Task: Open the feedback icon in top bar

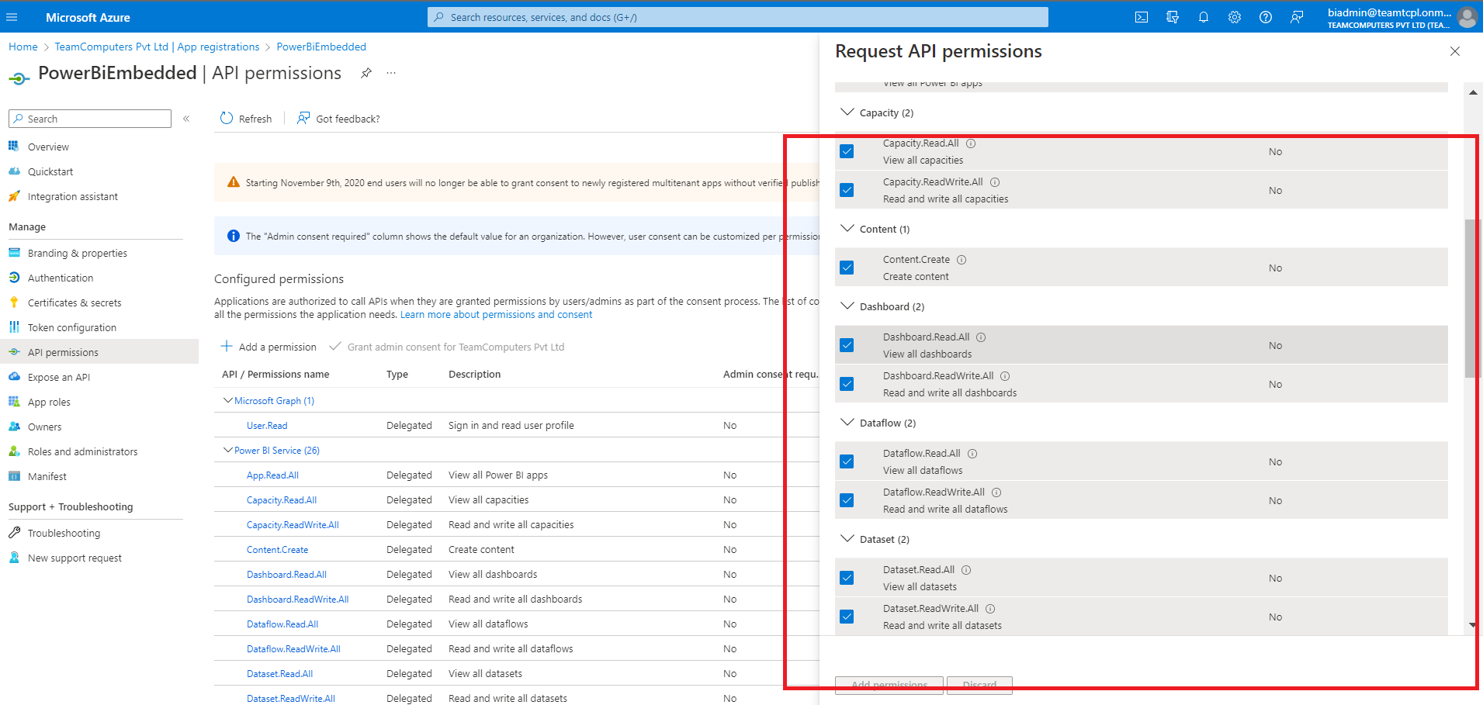Action: pyautogui.click(x=1297, y=17)
